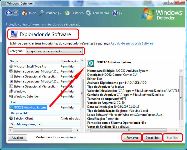Sort by the Nome column header

[x=34, y=61]
